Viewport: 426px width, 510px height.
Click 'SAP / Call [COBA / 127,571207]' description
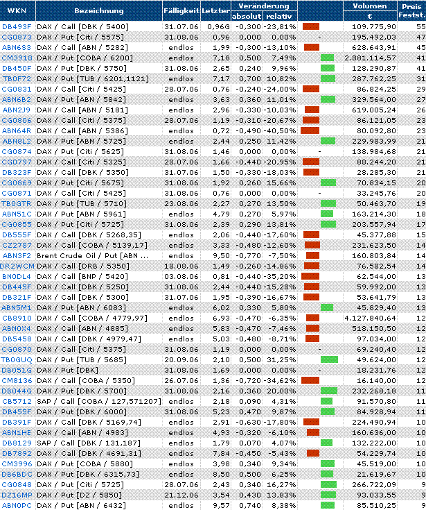(x=99, y=401)
